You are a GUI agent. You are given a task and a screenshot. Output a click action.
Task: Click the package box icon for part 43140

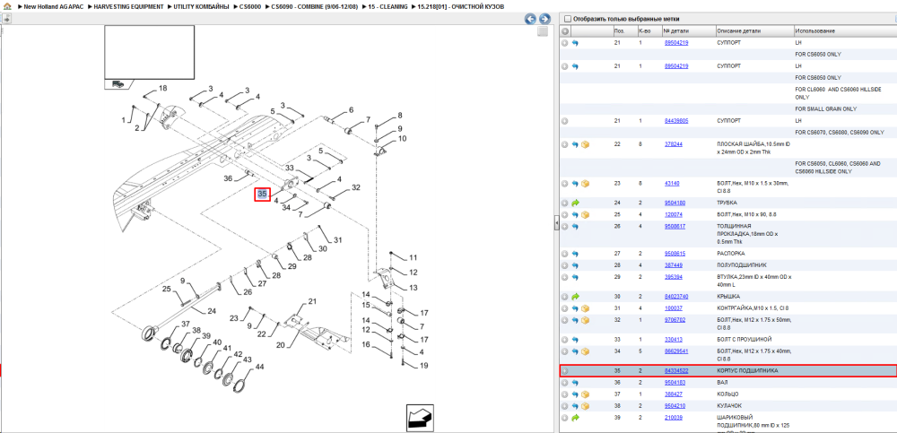(x=585, y=184)
